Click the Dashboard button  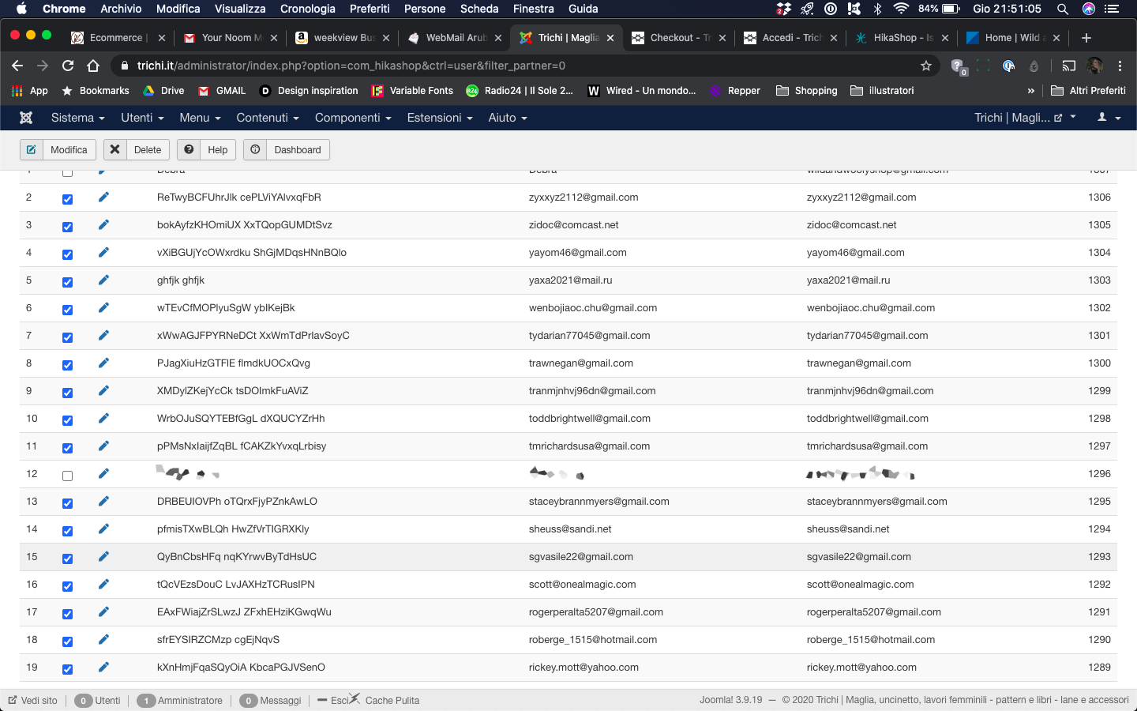coord(287,150)
